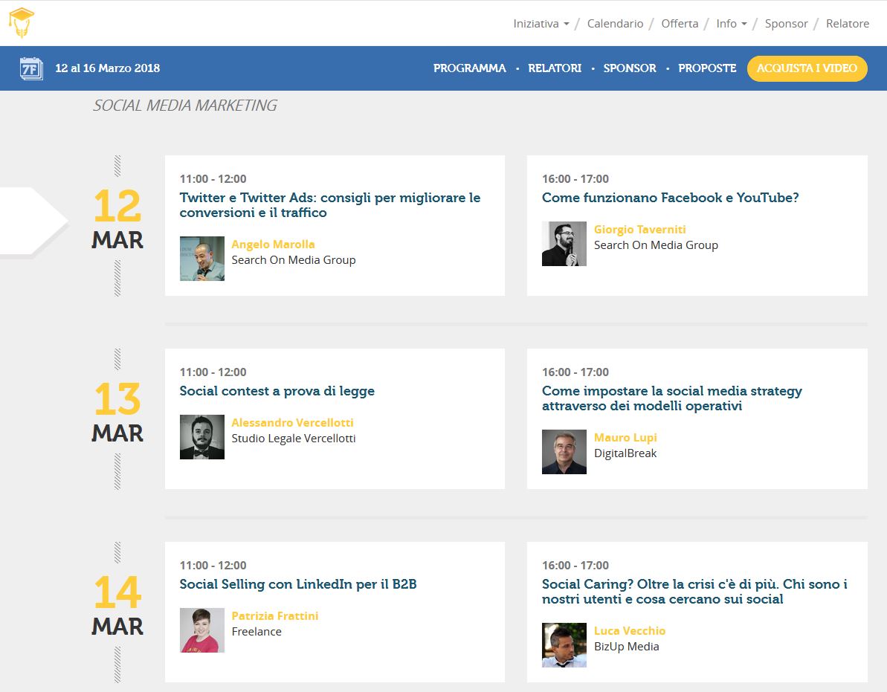Click the graduation cap site logo
The image size is (887, 692).
coord(21,22)
